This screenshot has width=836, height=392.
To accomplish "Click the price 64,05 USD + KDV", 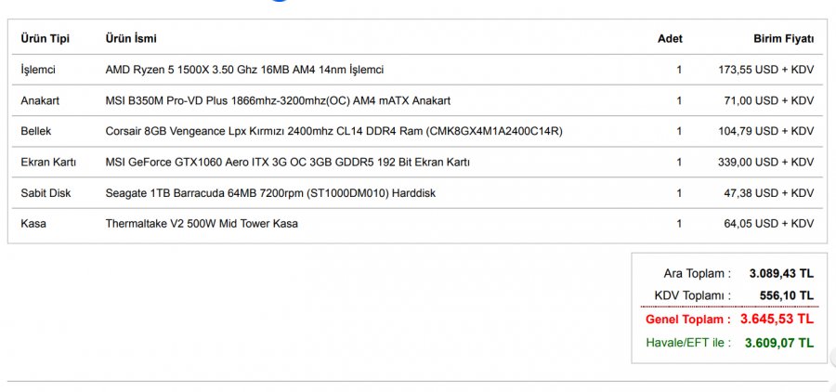I will (x=769, y=224).
